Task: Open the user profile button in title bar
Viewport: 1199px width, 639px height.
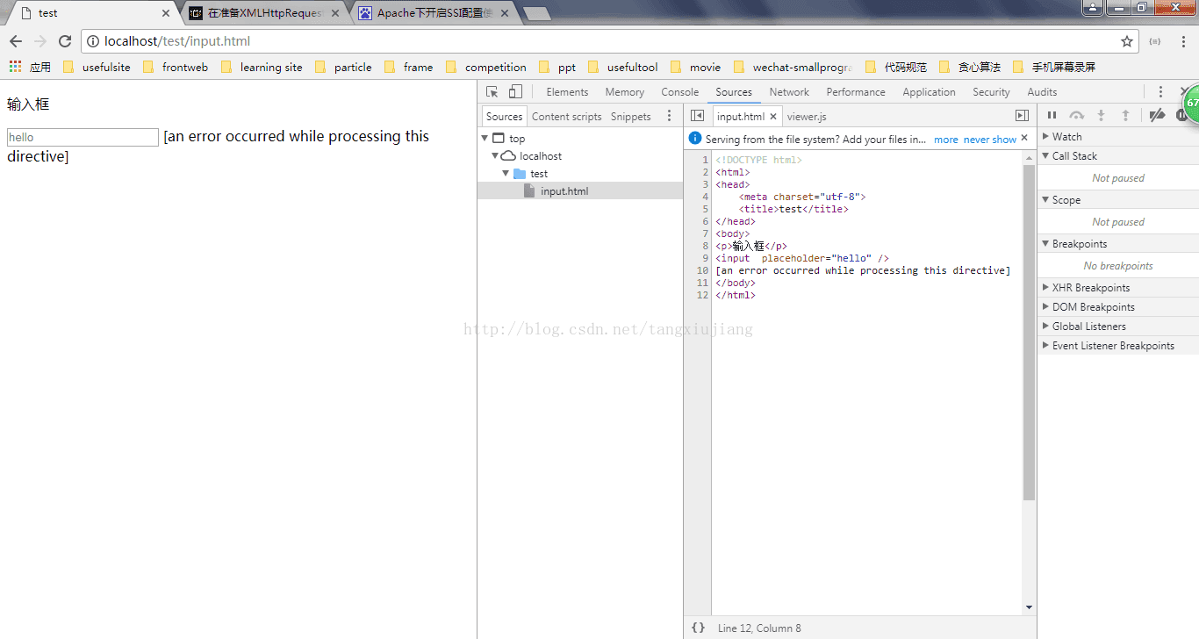Action: (x=1092, y=7)
